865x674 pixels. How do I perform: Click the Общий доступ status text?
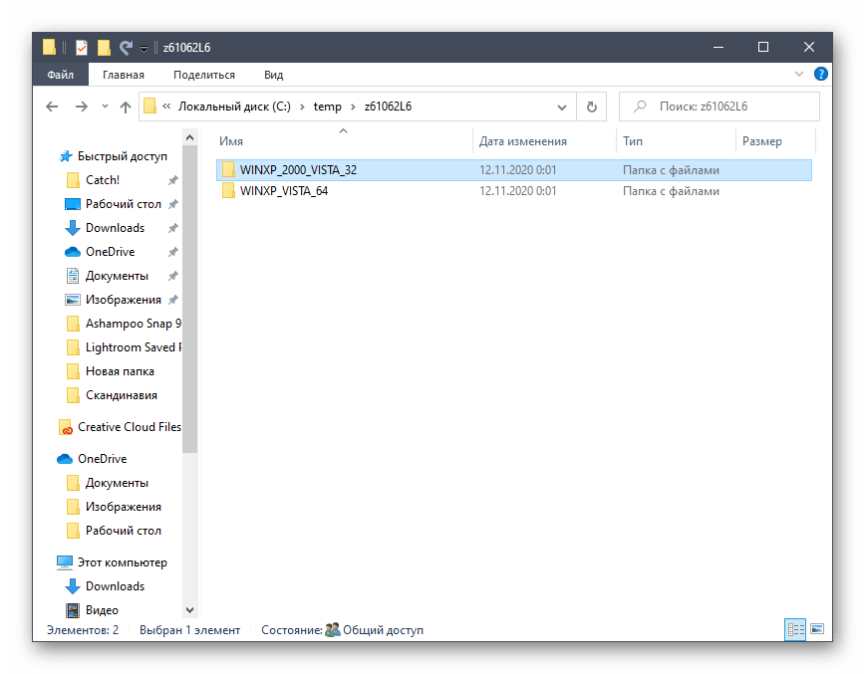383,630
